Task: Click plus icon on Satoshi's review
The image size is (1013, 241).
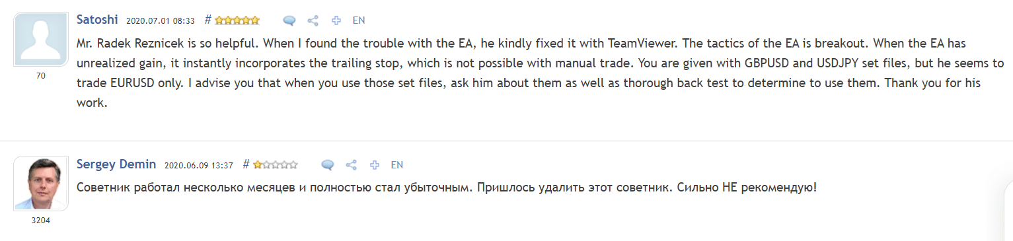Action: coord(336,20)
